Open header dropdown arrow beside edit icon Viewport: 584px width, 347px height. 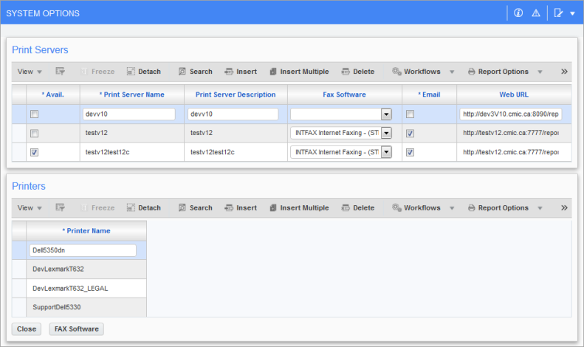[572, 13]
